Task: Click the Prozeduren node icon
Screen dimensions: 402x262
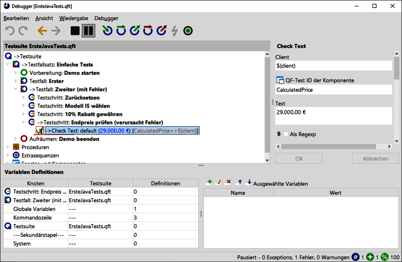Action: (x=16, y=147)
